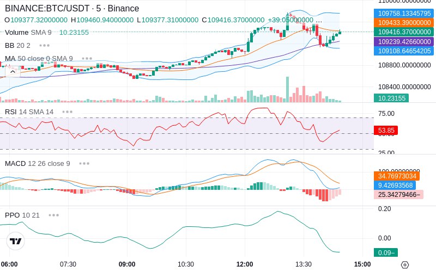
Task: Click the upper Bollinger band price label 109758.13345795
Action: (404, 13)
